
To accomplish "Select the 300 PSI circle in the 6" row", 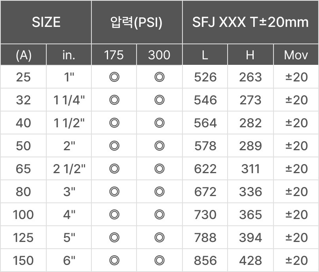I will tap(159, 261).
